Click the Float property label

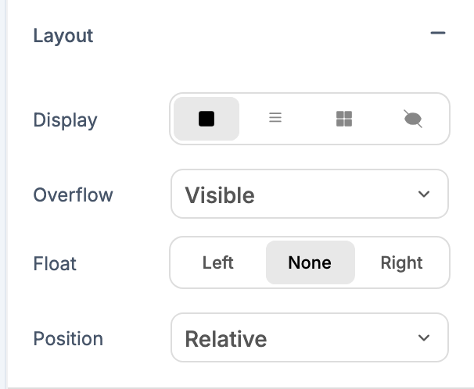[x=55, y=263]
